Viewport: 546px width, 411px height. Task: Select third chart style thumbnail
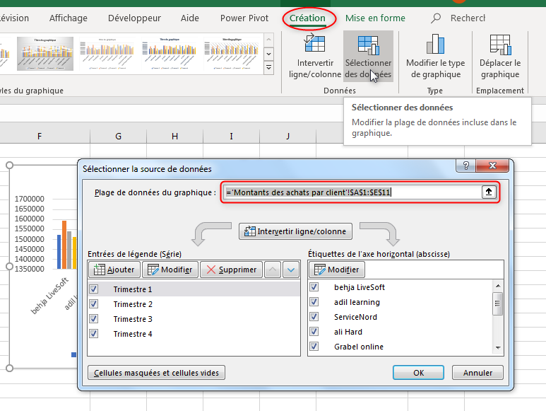[x=170, y=54]
